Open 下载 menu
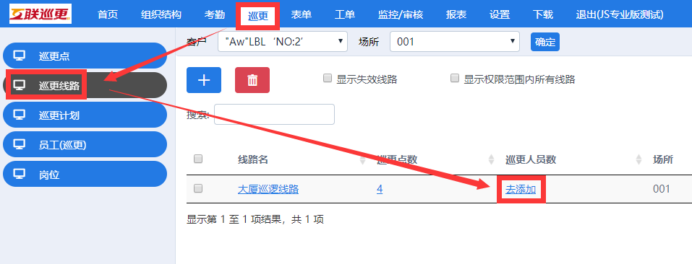The height and width of the screenshot is (264, 692). [x=543, y=14]
